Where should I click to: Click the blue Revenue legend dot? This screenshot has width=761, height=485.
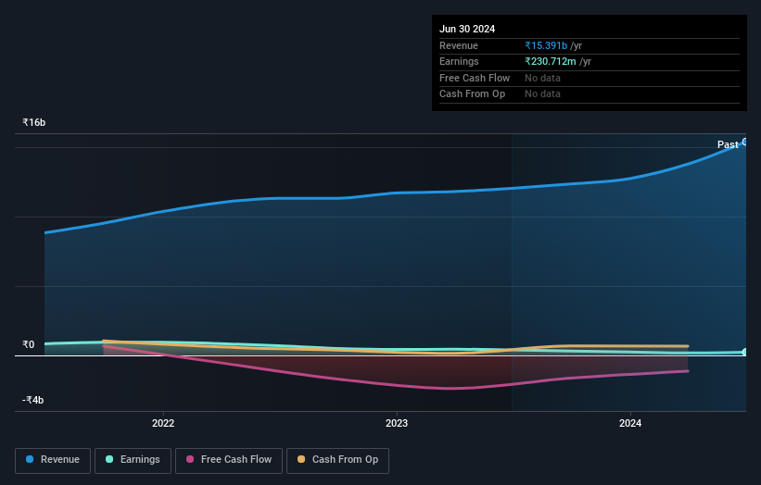[30, 459]
